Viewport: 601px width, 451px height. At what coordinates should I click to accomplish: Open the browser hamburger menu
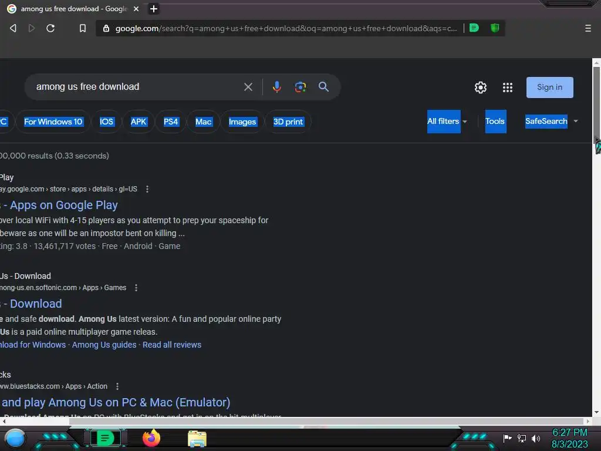point(588,28)
